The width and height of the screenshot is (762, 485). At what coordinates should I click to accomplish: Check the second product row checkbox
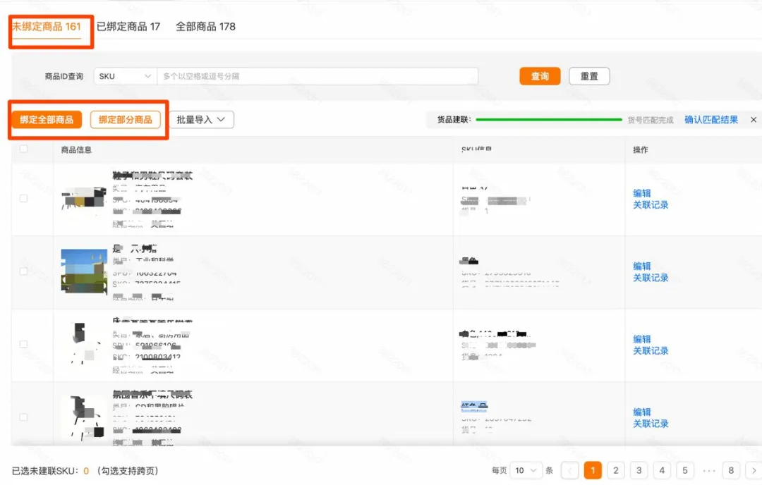[23, 271]
